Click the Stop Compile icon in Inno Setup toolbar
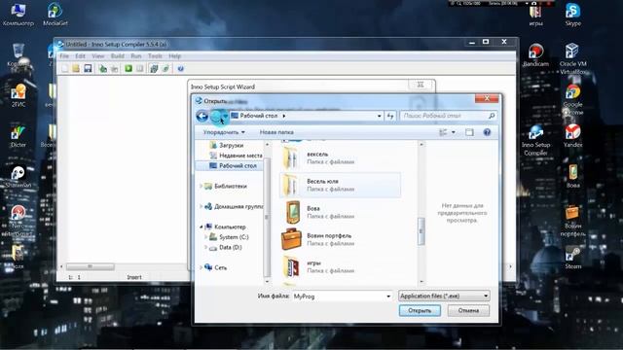The height and width of the screenshot is (350, 623). (115, 69)
